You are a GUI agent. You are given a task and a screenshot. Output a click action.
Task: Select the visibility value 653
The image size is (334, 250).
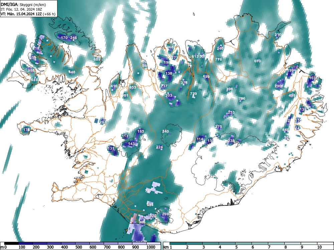[133, 87]
